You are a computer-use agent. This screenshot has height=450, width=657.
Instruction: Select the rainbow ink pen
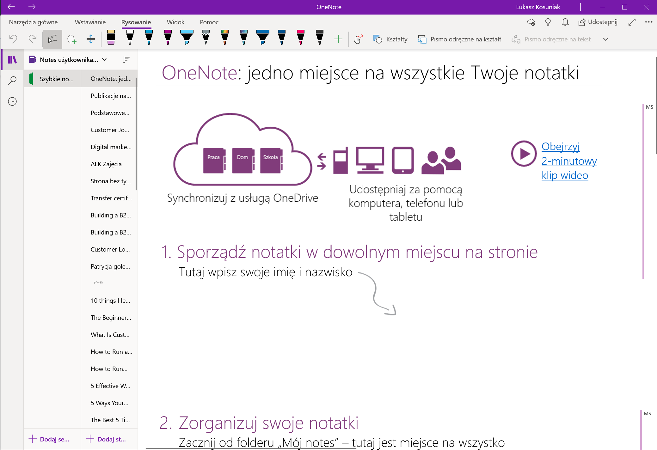pos(225,37)
